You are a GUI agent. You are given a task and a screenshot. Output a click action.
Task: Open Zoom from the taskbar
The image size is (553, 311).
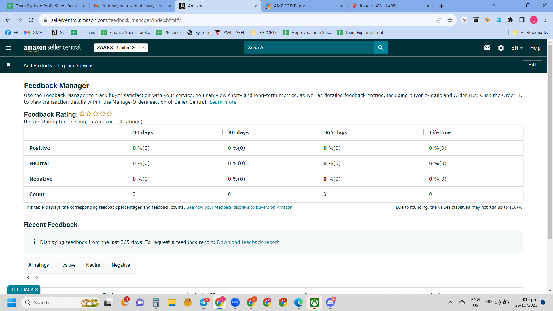235,303
